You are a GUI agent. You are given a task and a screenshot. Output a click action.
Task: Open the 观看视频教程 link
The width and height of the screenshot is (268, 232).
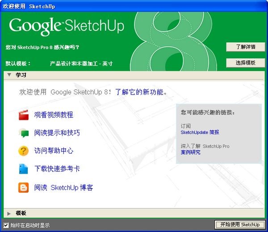click(x=54, y=115)
